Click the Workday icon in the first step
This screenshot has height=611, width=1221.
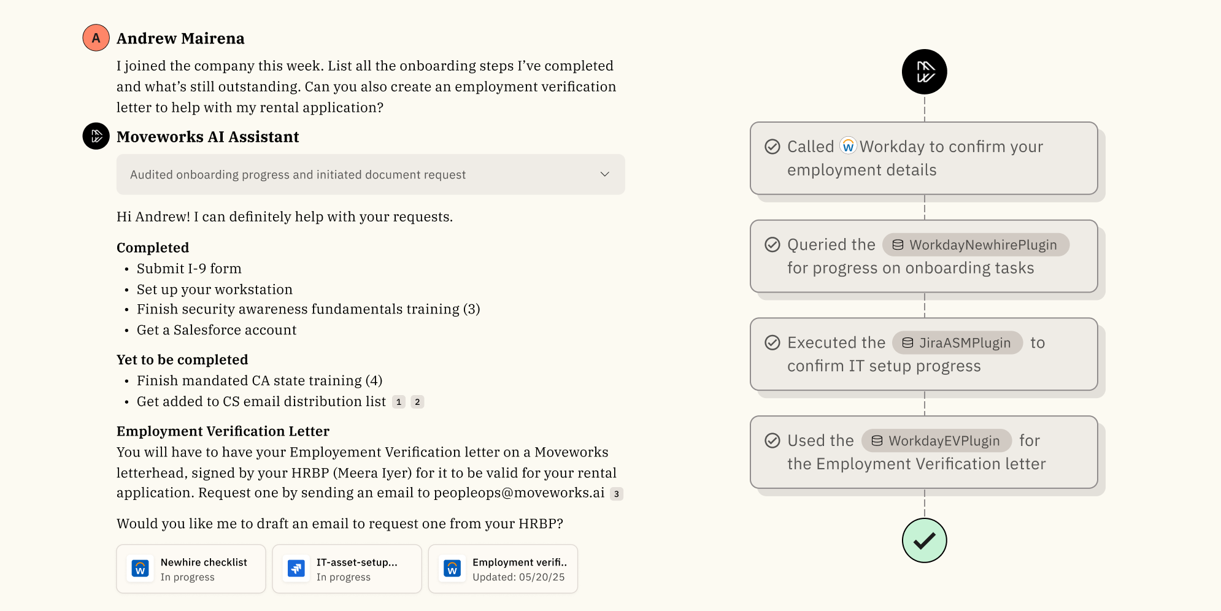point(848,146)
